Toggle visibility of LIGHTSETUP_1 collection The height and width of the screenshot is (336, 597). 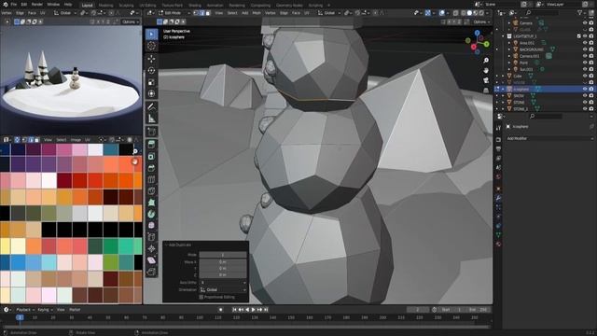click(x=585, y=36)
